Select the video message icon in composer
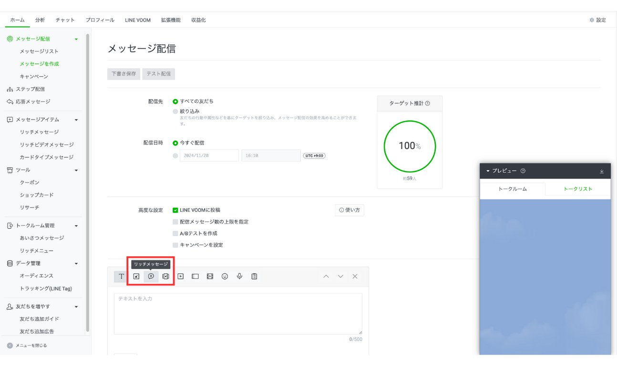 point(181,276)
